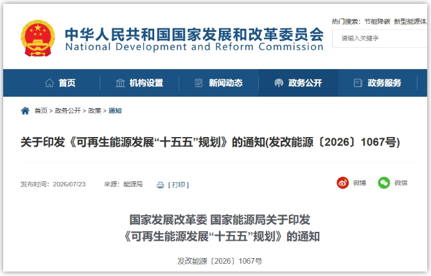The width and height of the screenshot is (431, 276).
Task: Click the printer icon next to 打印
Action: pos(160,185)
